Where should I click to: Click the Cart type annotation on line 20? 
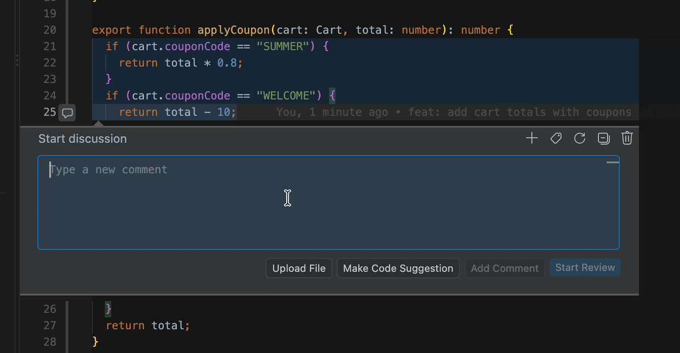tap(329, 30)
